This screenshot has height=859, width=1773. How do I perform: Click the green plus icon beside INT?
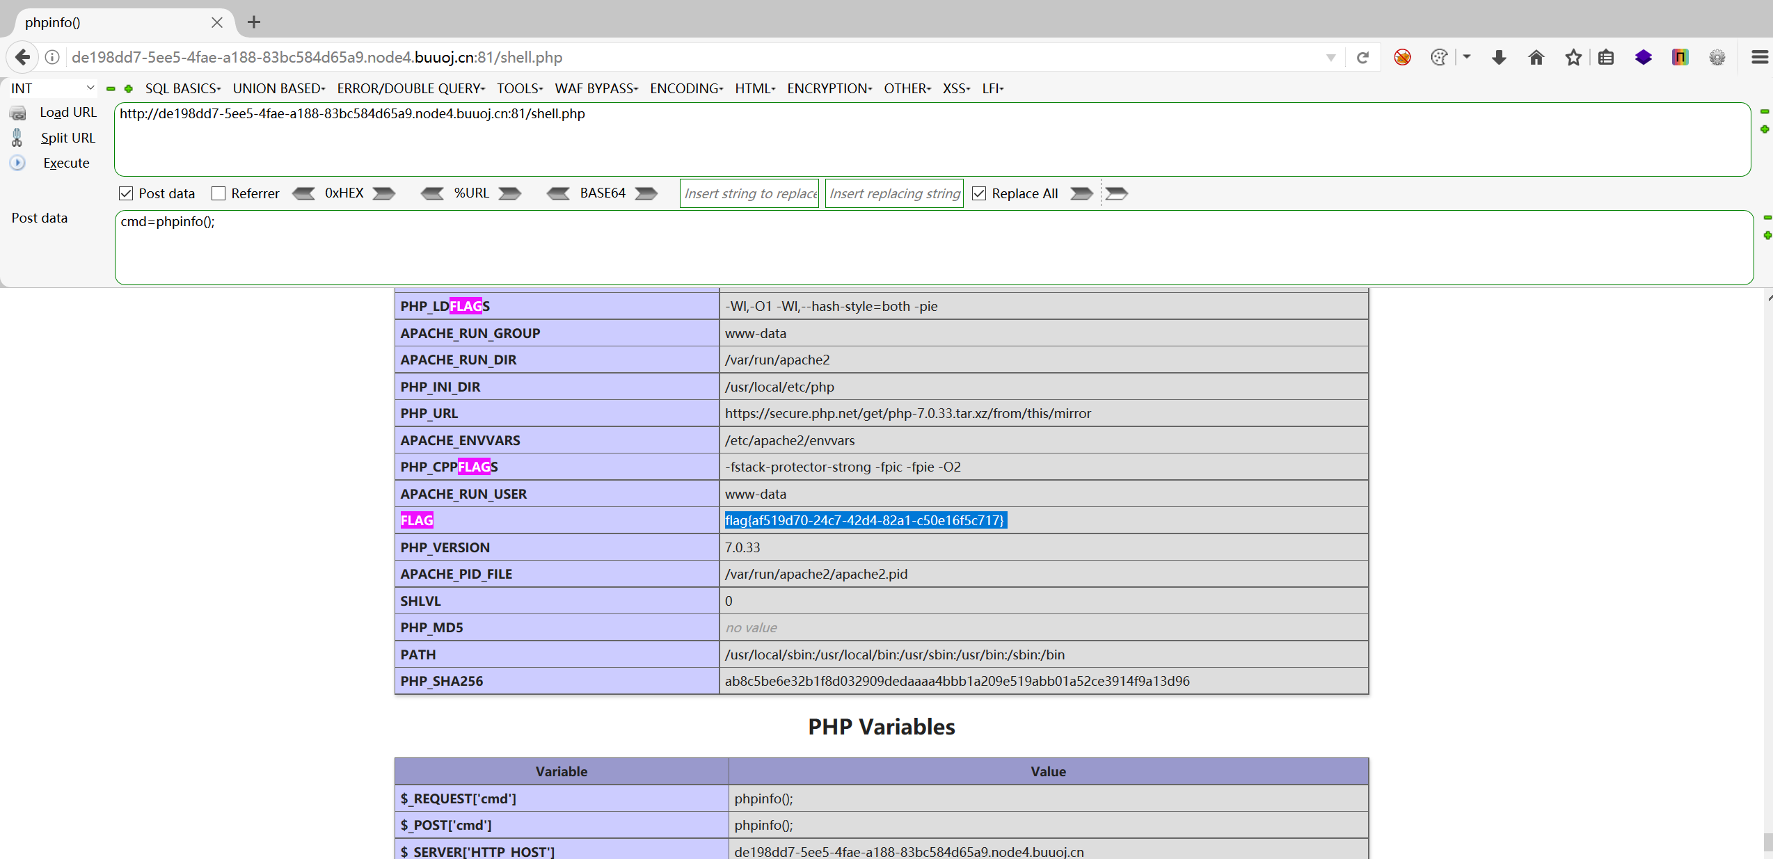[x=129, y=88]
